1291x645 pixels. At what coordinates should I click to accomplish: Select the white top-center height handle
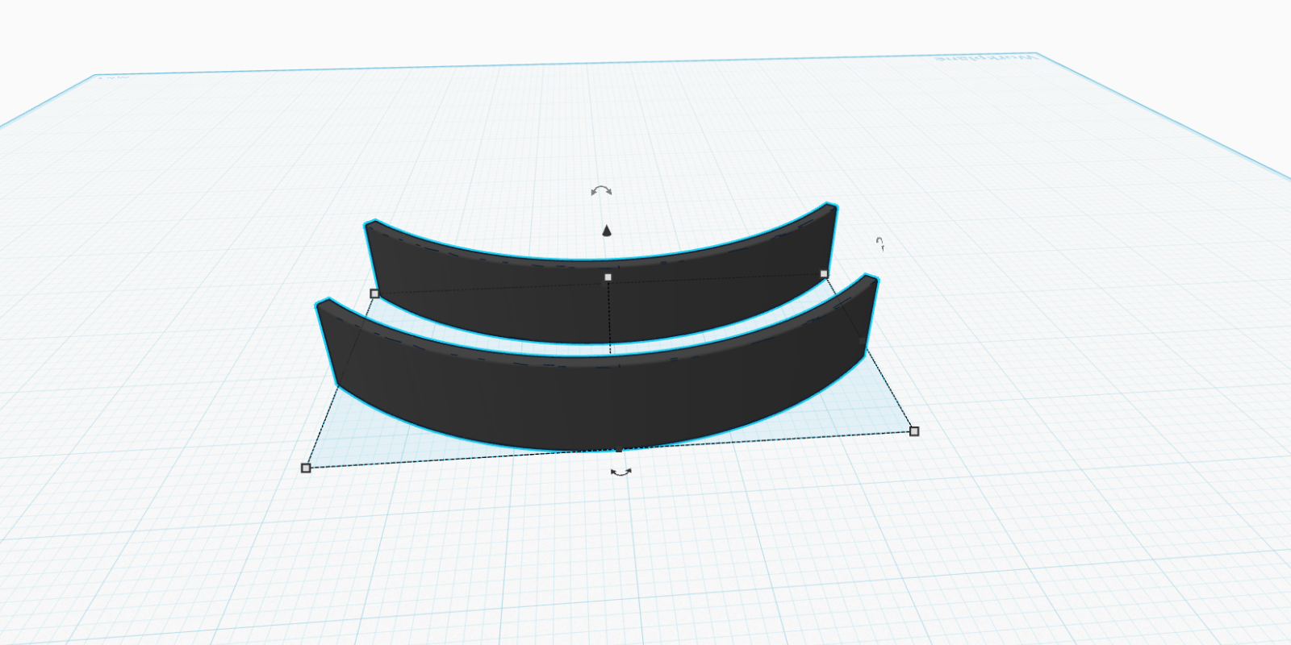pos(608,277)
